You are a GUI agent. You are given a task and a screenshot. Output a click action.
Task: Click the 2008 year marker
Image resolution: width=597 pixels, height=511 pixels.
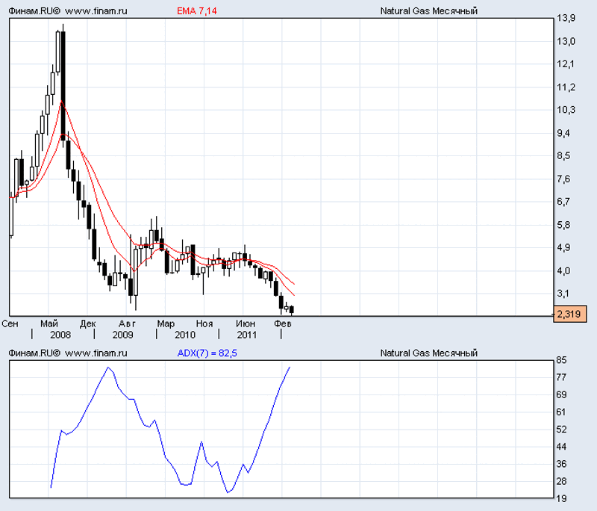pyautogui.click(x=60, y=335)
